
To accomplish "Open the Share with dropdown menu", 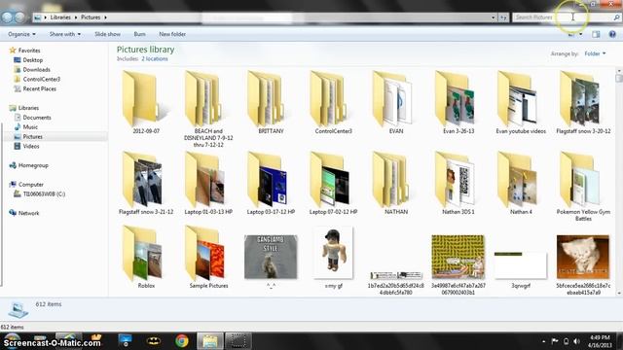I will click(x=65, y=34).
